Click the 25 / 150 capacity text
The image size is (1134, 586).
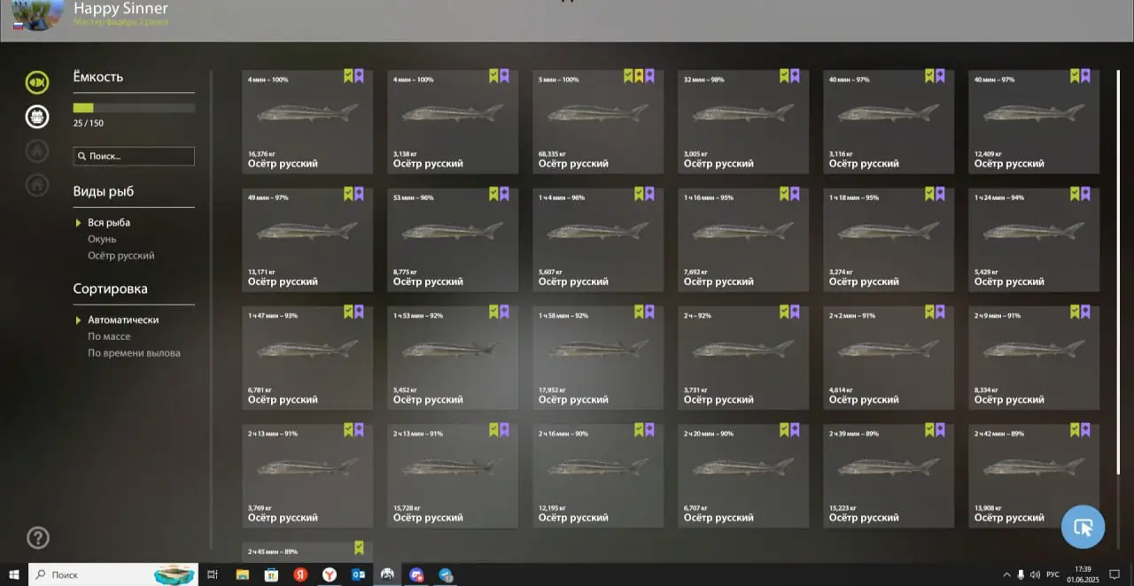point(89,123)
